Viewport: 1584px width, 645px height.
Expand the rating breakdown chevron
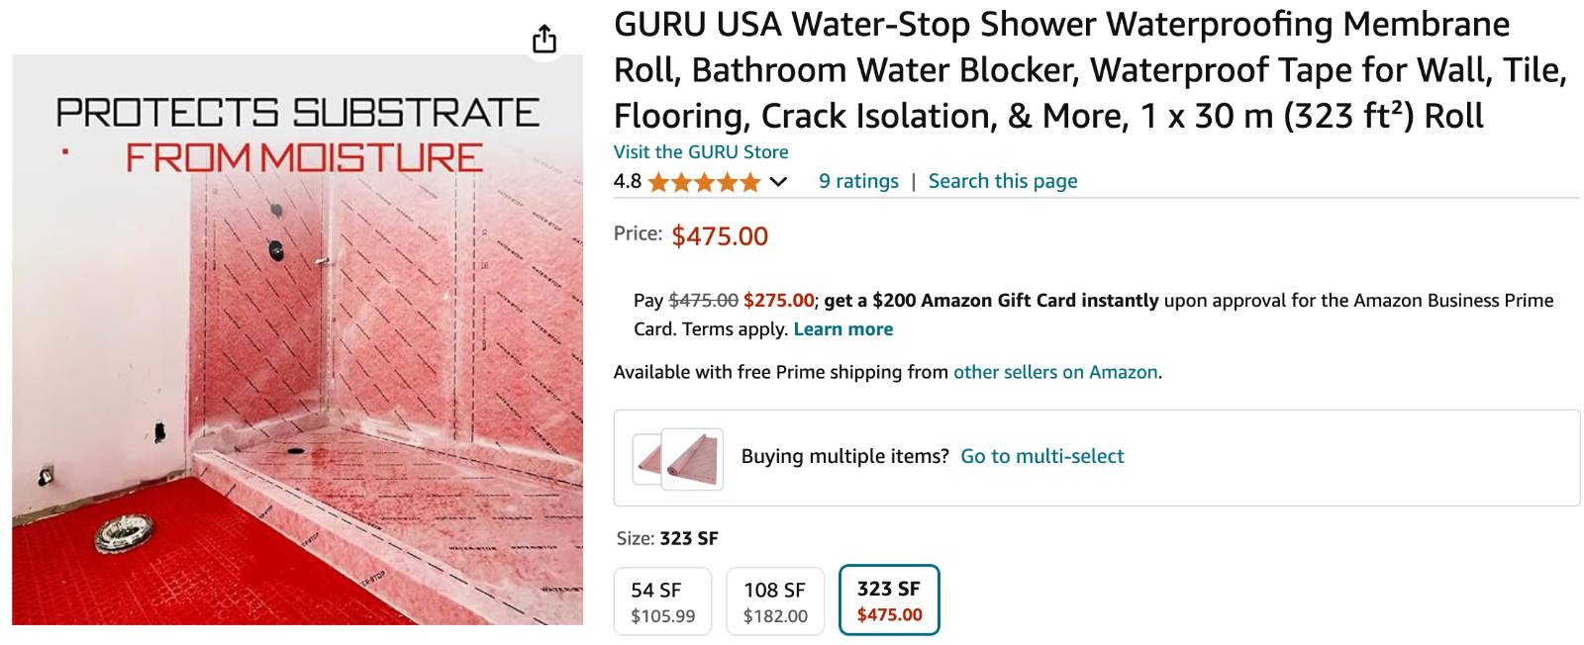pyautogui.click(x=779, y=182)
